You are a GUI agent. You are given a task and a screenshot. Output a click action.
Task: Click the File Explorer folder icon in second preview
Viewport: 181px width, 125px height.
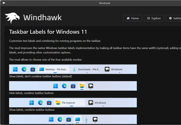tap(82, 86)
